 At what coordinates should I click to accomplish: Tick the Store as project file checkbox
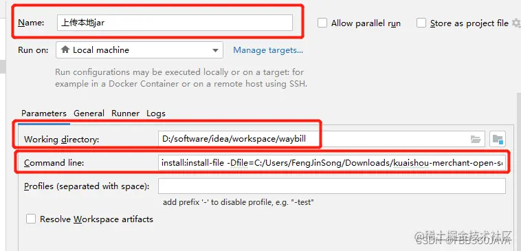tap(421, 23)
